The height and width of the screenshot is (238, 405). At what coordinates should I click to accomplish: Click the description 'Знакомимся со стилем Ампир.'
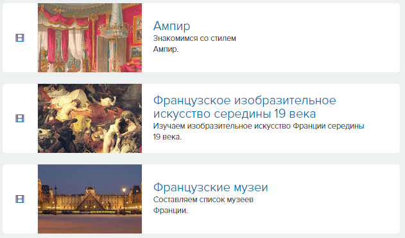click(194, 44)
